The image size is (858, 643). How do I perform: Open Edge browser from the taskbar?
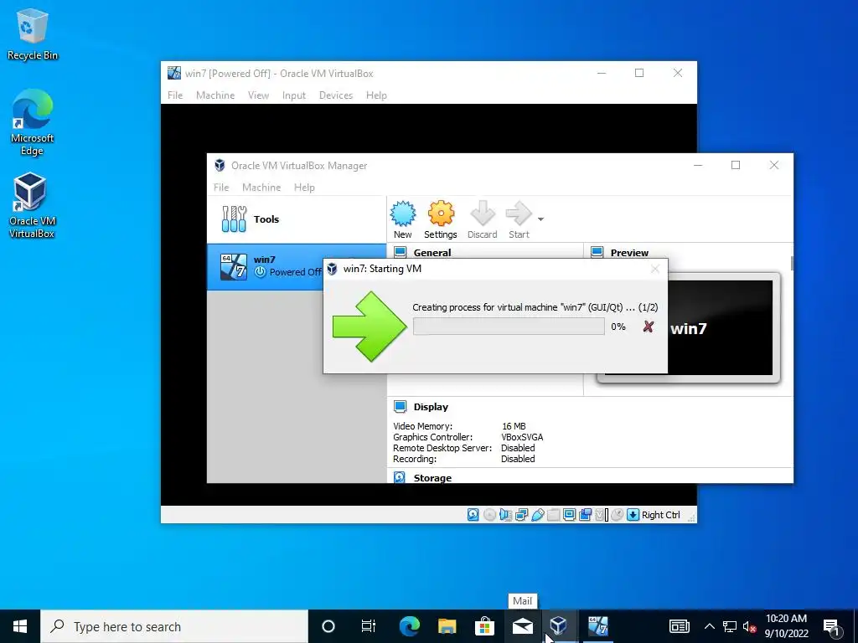[409, 626]
